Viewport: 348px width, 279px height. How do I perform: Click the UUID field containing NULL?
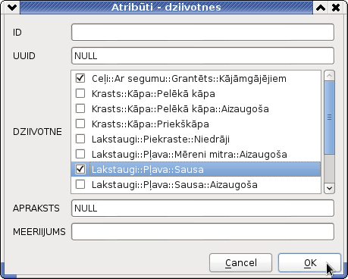point(202,55)
